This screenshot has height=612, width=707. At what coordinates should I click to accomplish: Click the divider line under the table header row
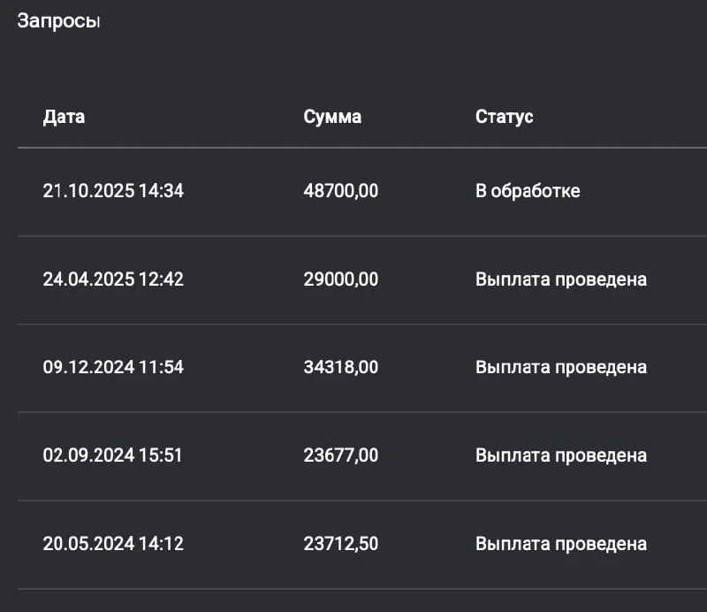point(353,148)
